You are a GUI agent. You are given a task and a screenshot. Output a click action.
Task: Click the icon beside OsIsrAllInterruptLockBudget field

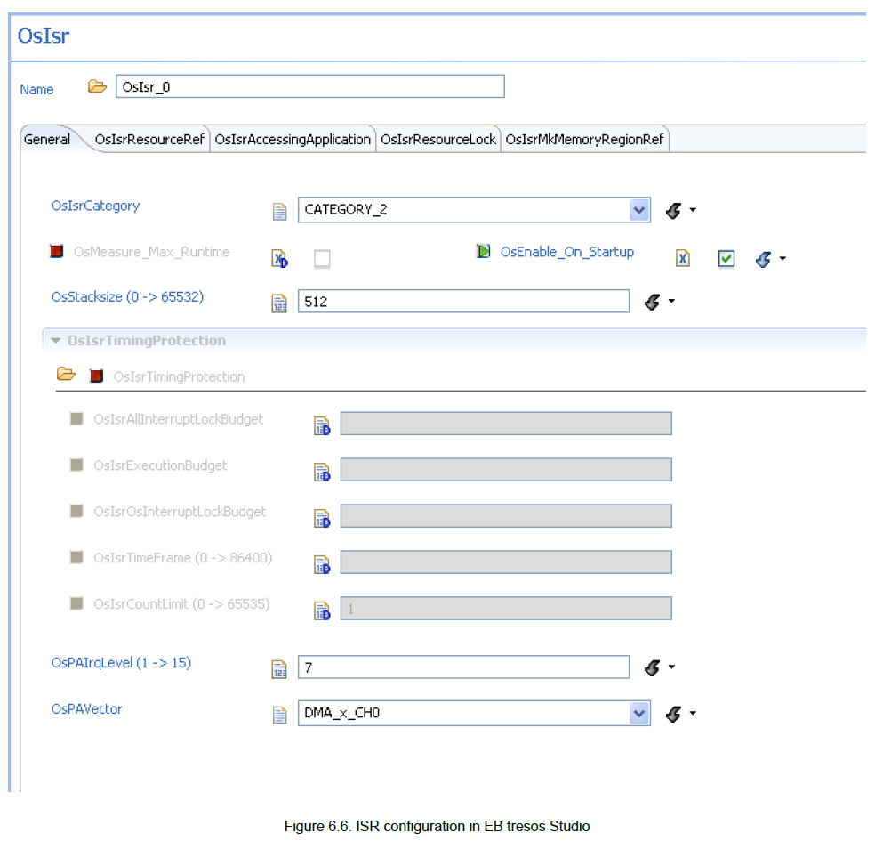pyautogui.click(x=322, y=425)
